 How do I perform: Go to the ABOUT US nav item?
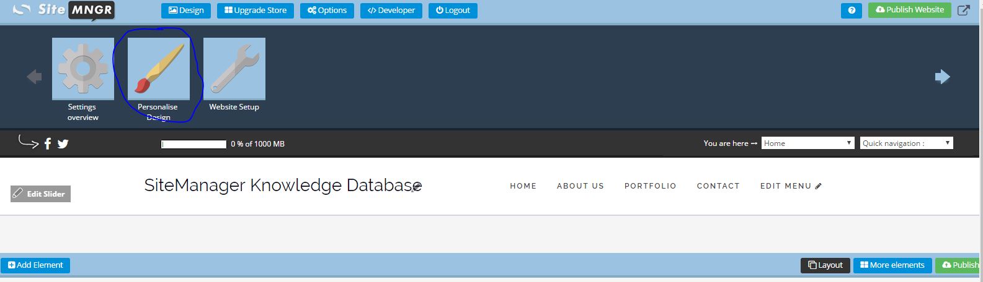(x=580, y=186)
